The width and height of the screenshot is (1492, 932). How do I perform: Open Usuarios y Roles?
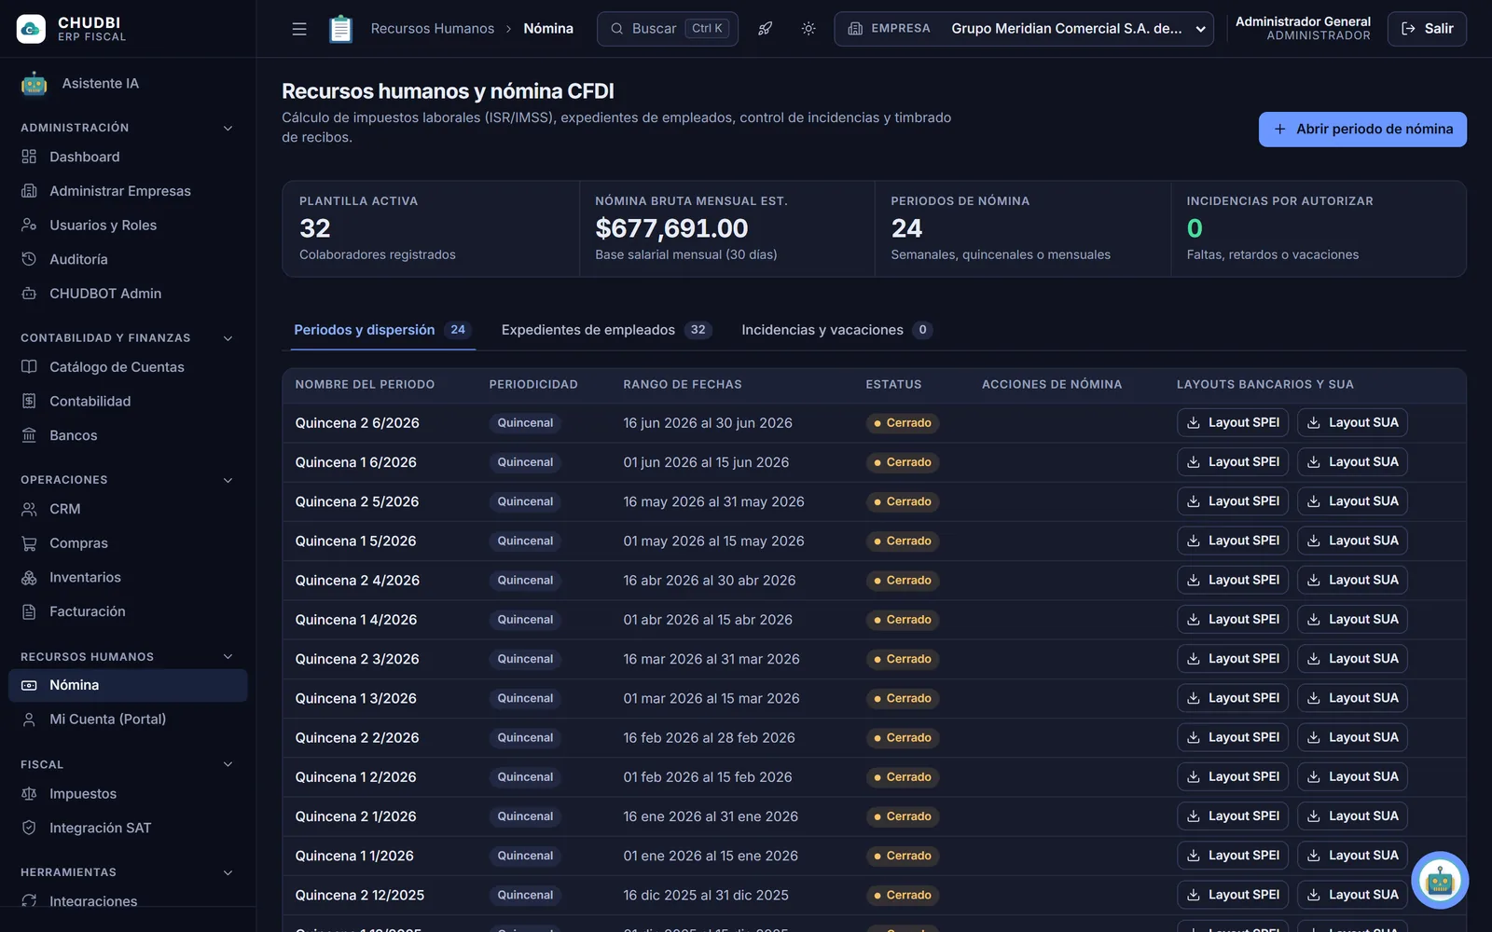(128, 226)
